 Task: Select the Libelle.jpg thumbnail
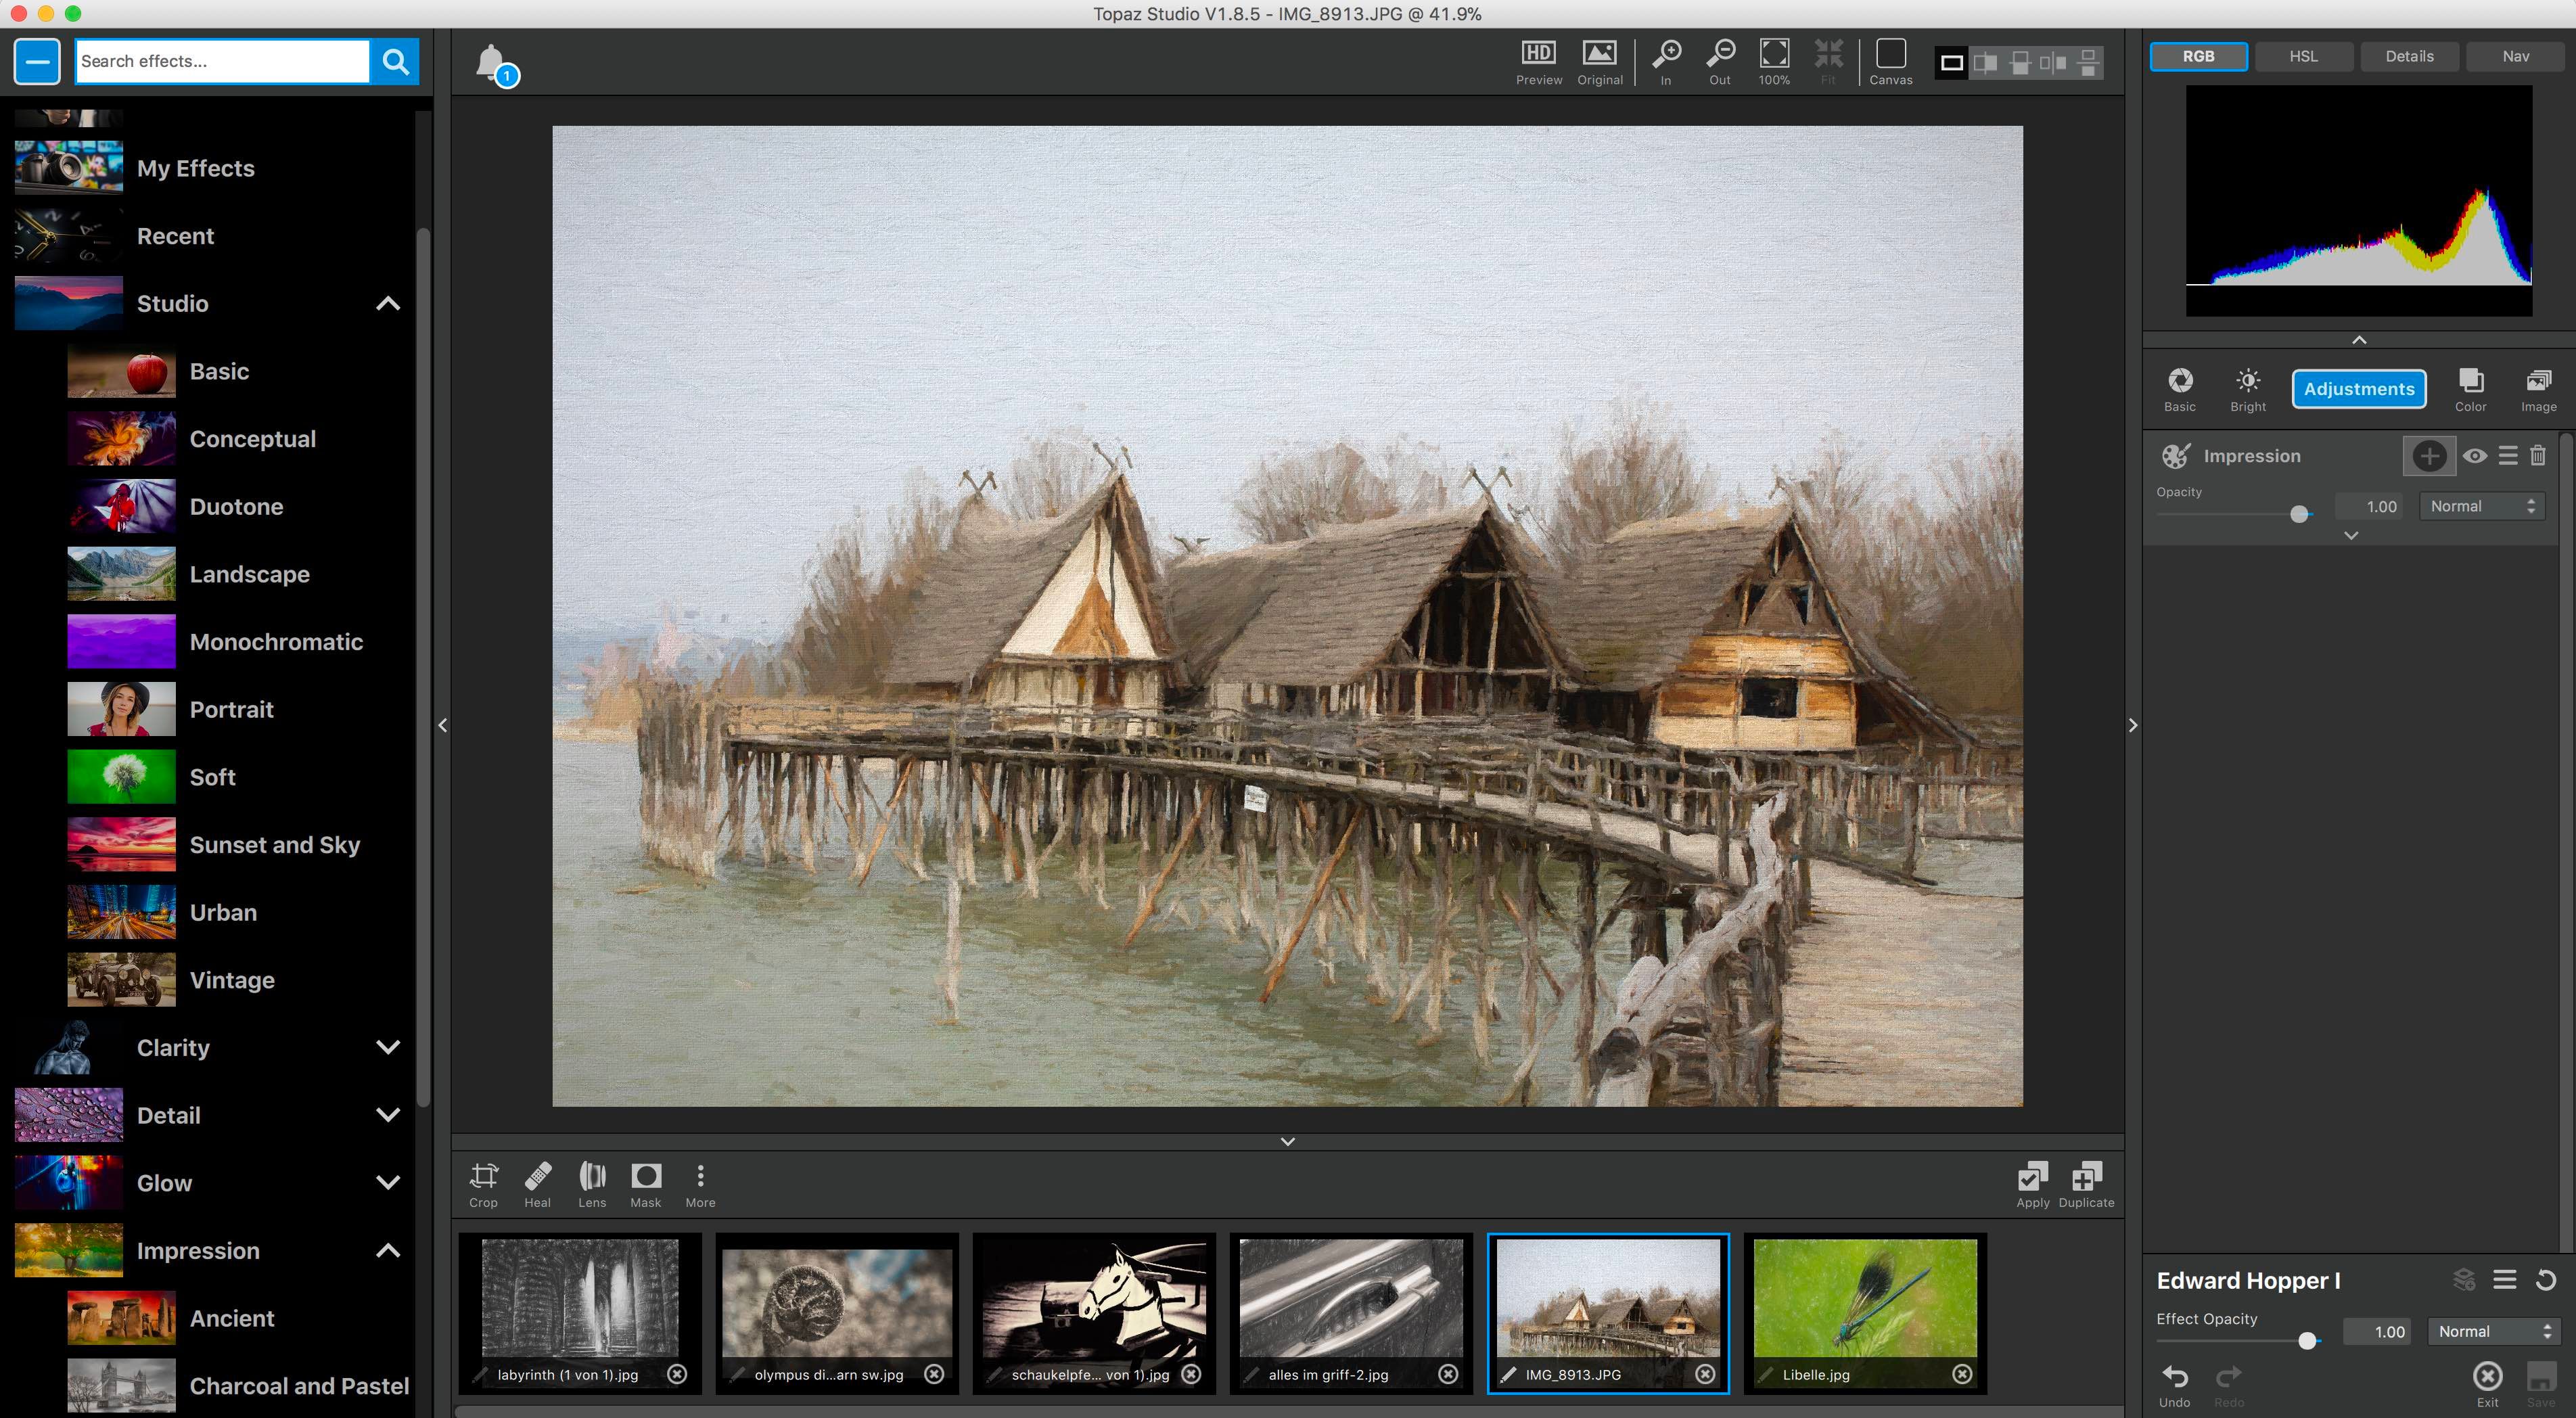pos(1865,1313)
